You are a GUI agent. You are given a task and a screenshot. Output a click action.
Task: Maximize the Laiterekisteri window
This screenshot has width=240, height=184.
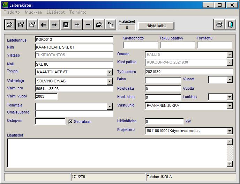220,5
